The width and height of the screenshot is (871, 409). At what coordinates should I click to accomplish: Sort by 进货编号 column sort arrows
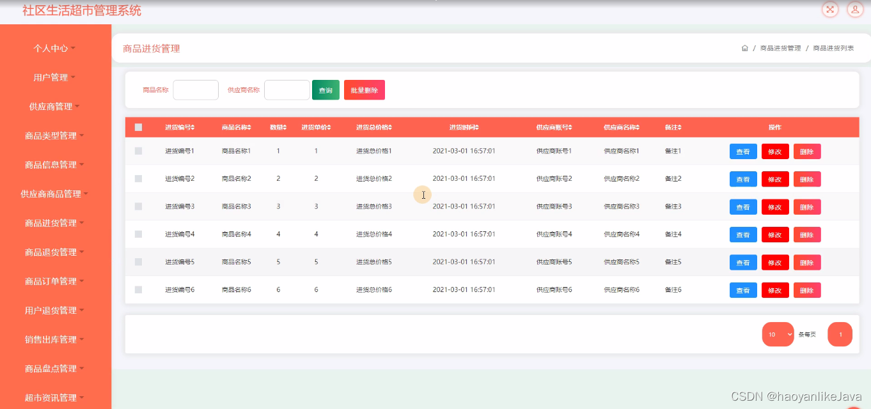[192, 128]
